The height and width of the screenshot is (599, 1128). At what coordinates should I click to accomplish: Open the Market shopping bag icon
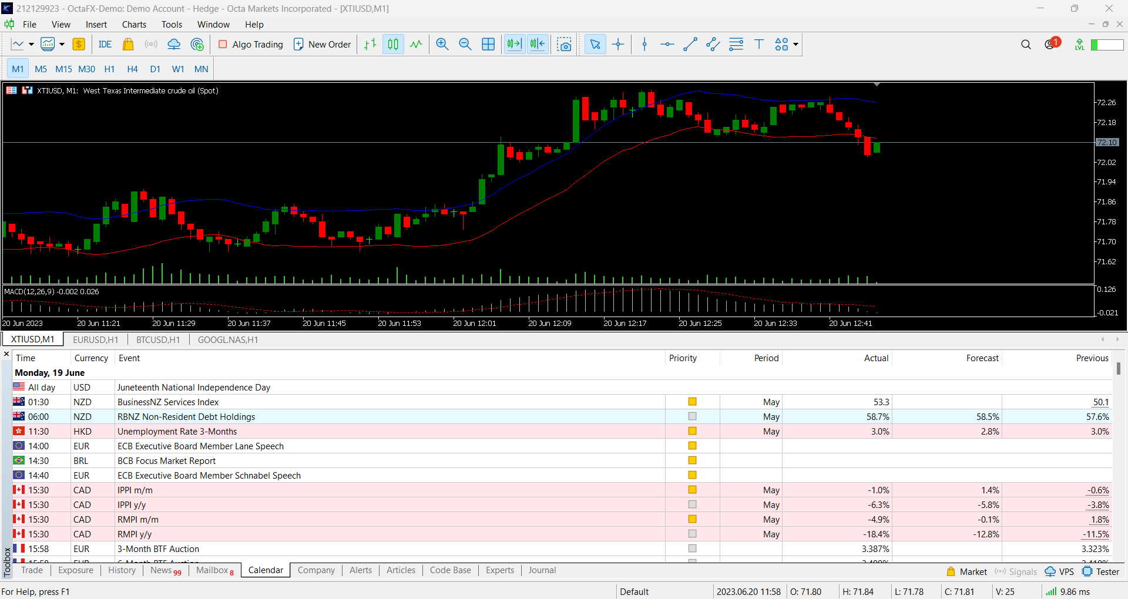click(128, 44)
